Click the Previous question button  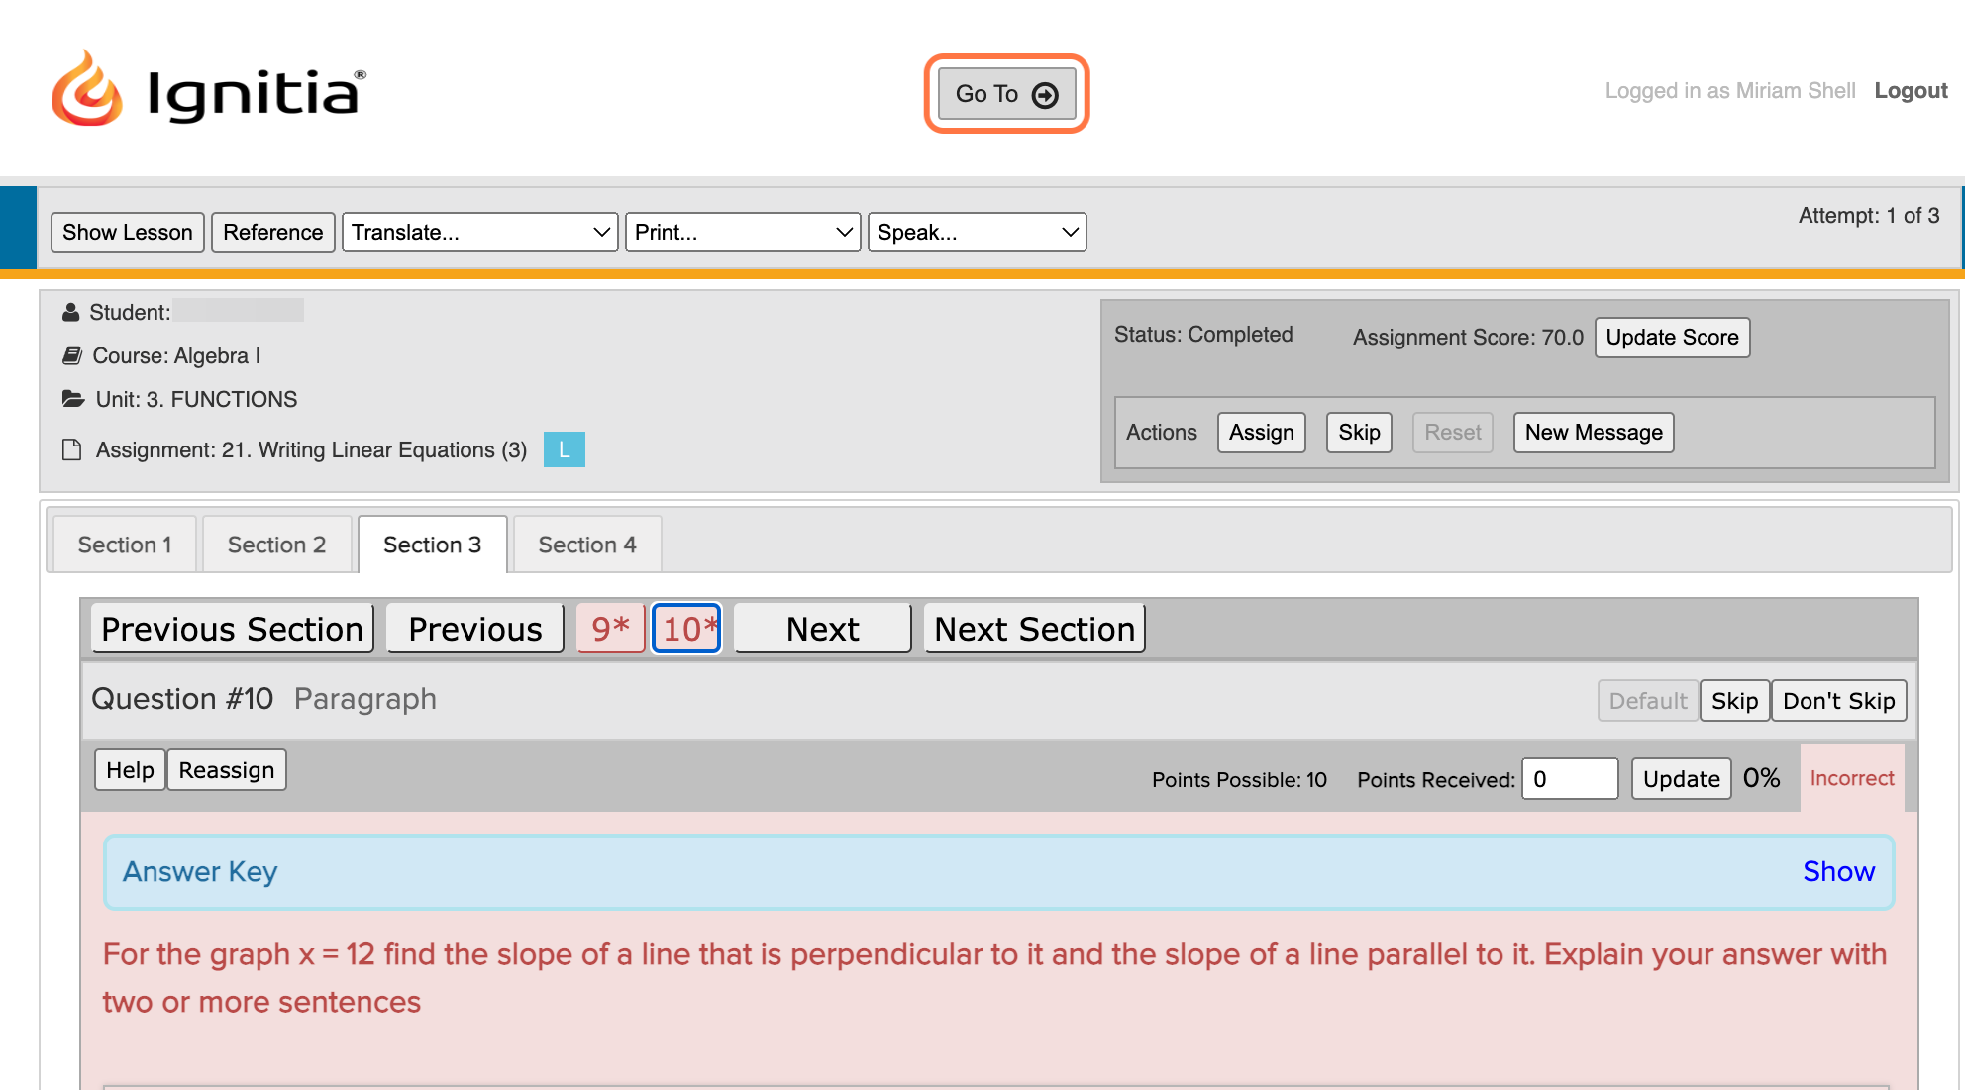[x=475, y=629]
